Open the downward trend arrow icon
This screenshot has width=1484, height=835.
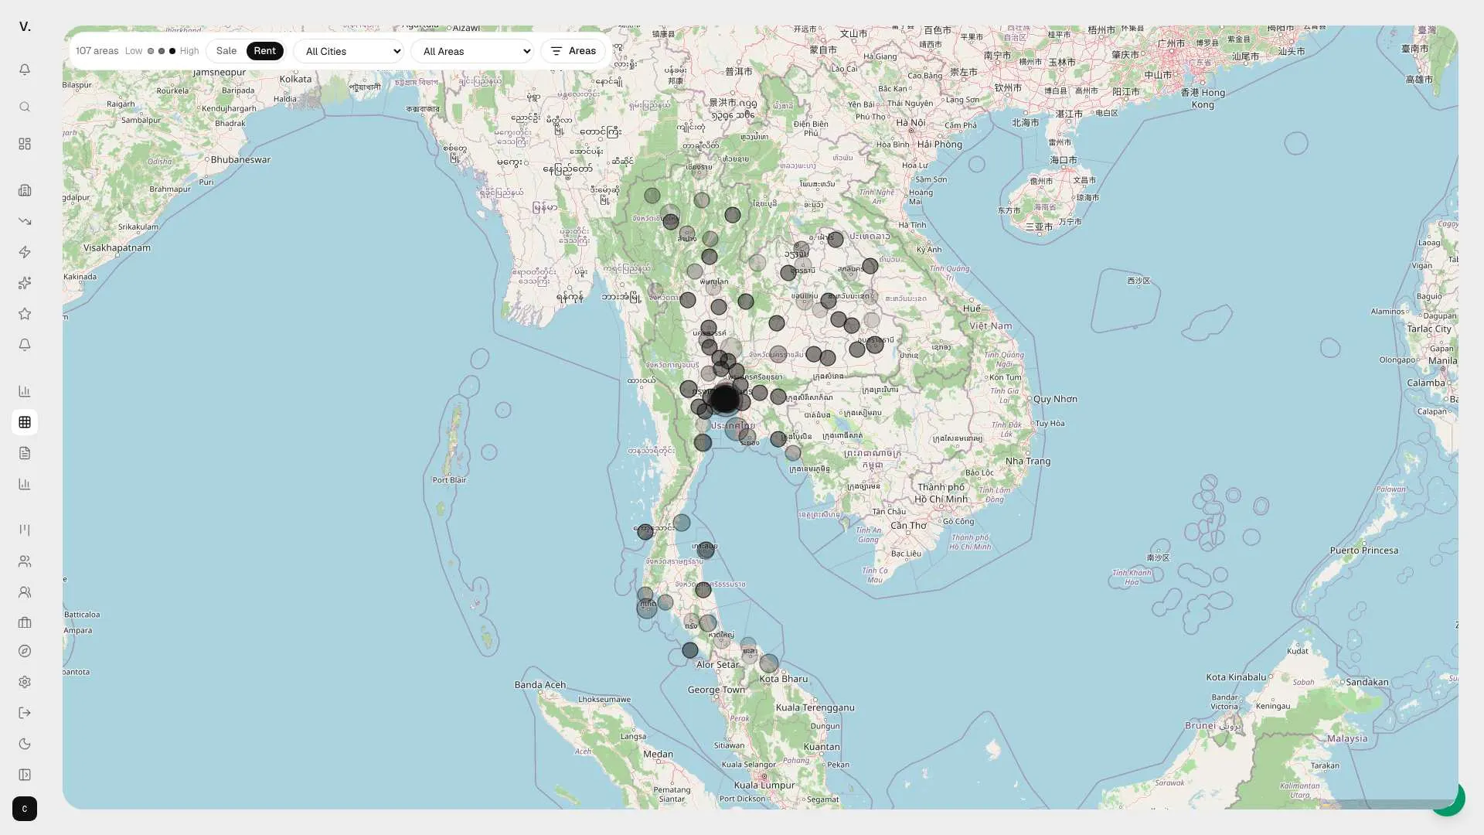tap(25, 221)
